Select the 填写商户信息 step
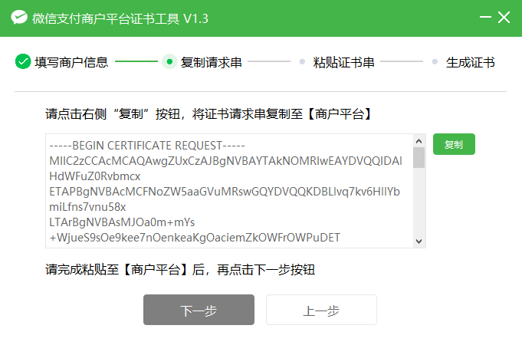The height and width of the screenshot is (345, 522). point(71,62)
